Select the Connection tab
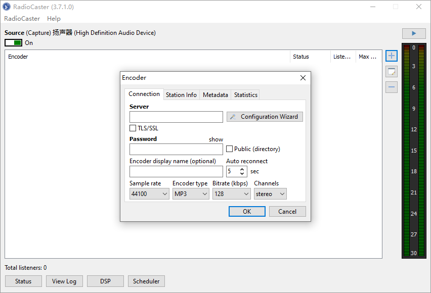The height and width of the screenshot is (293, 431). coord(144,94)
